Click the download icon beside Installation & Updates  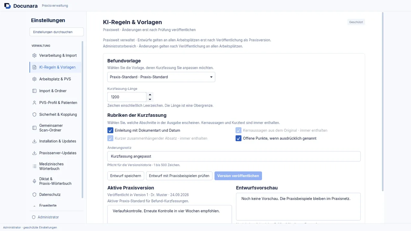34,141
